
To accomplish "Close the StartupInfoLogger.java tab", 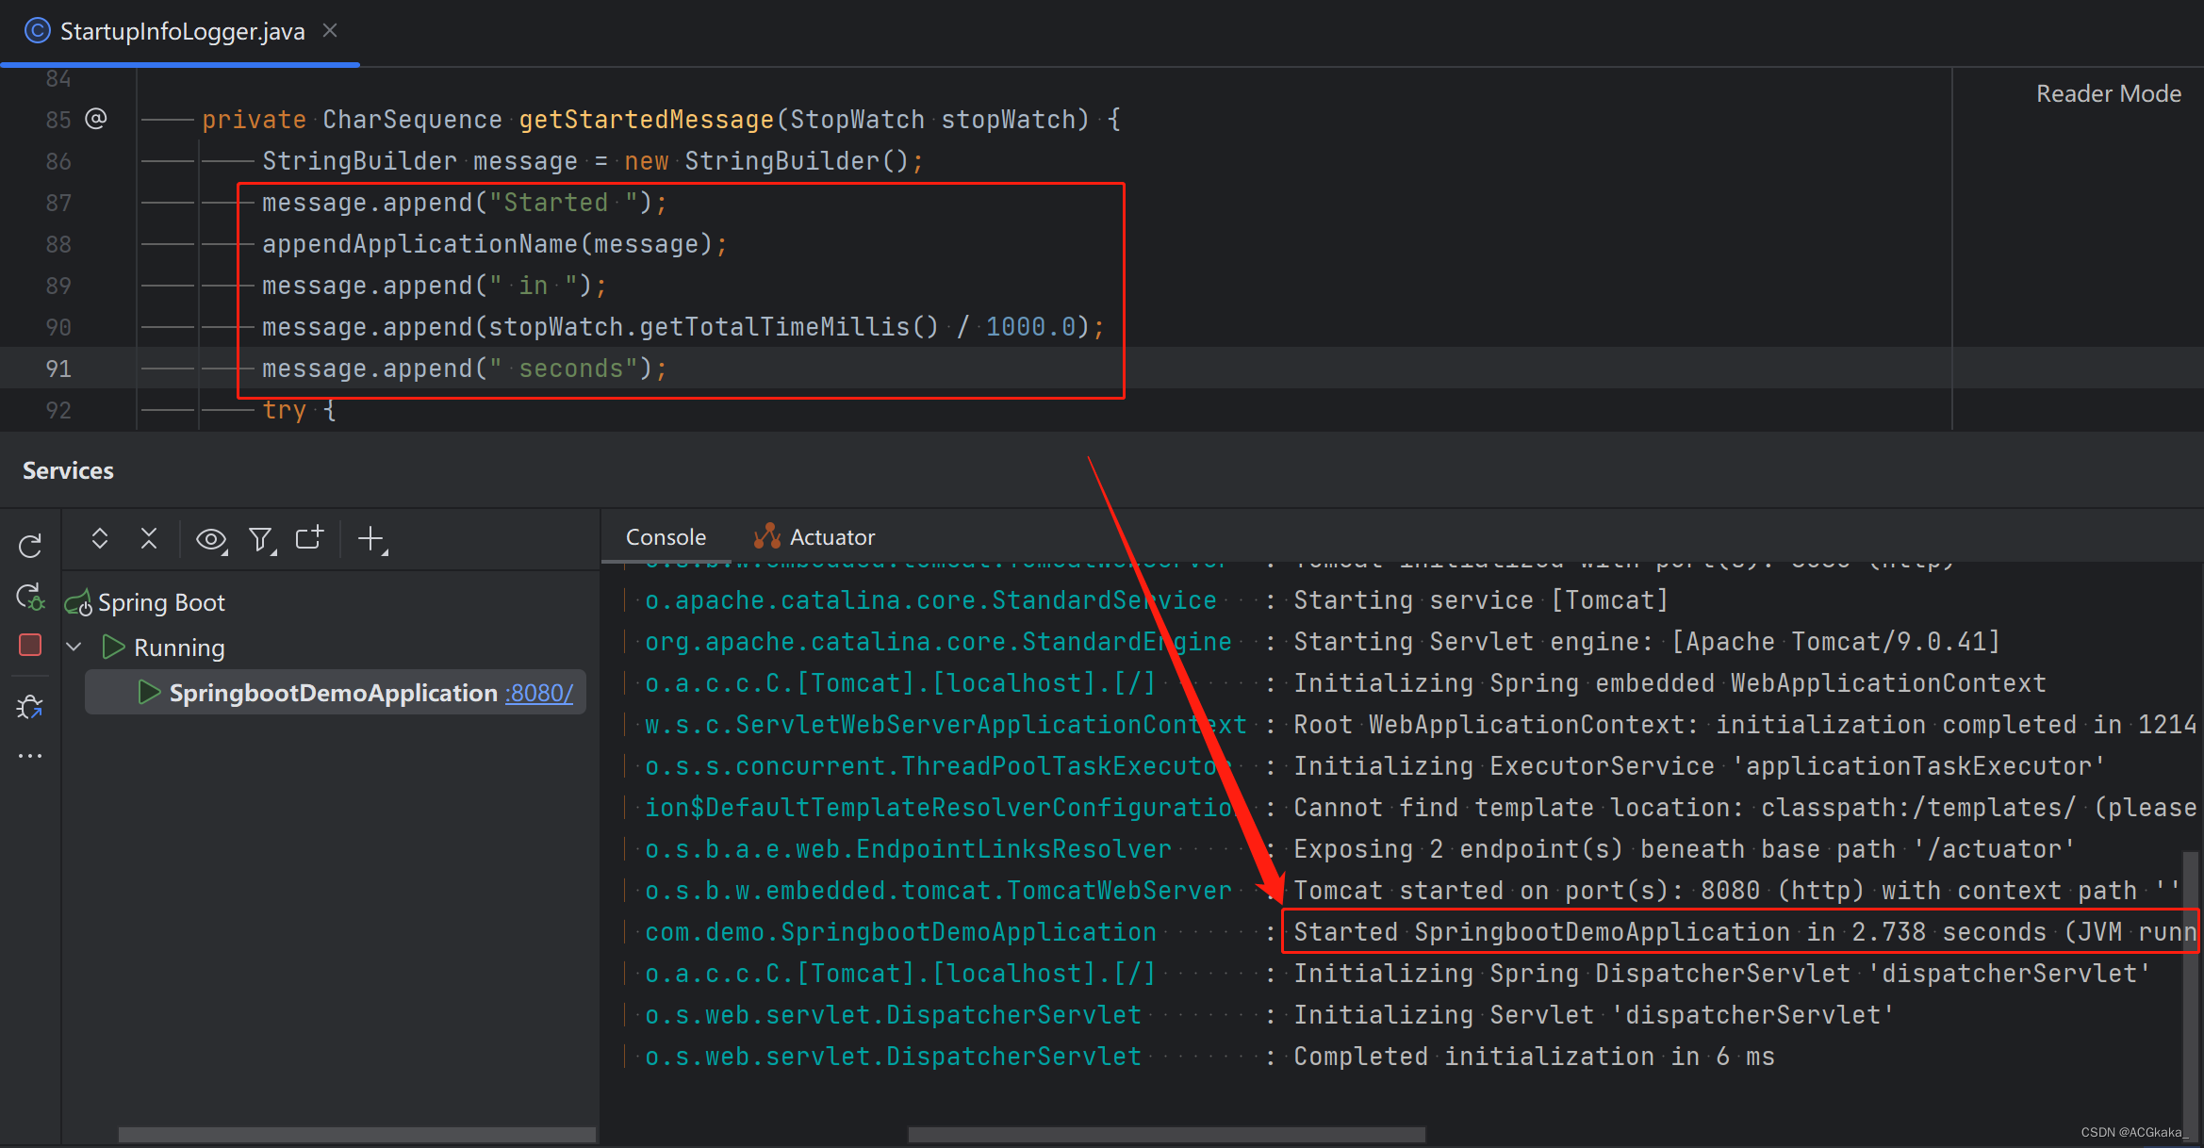I will tap(330, 31).
